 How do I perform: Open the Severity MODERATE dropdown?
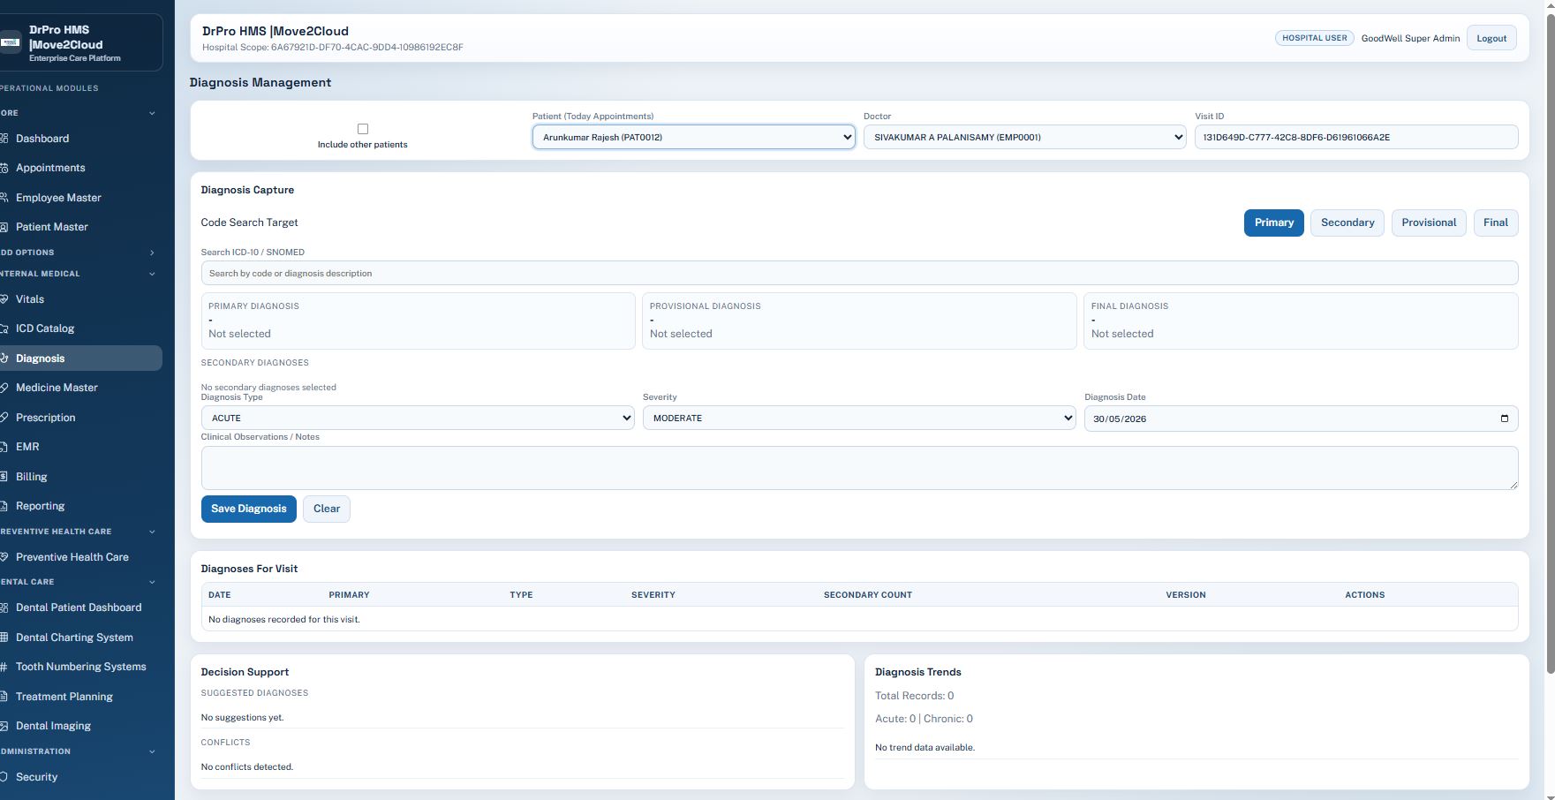coord(859,418)
